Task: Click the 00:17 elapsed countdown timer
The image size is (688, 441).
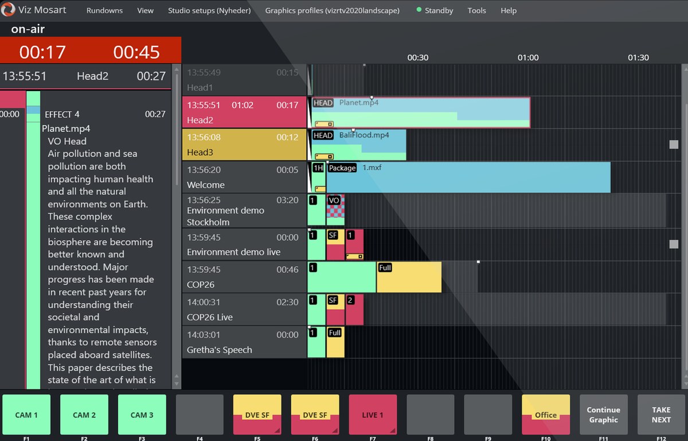Action: click(x=42, y=52)
